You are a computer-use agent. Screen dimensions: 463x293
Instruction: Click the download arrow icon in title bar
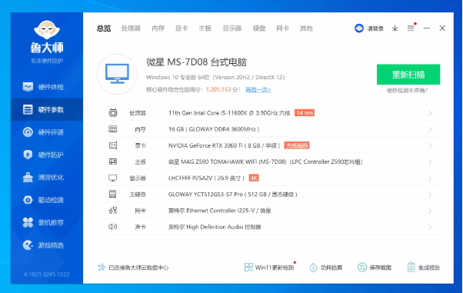click(395, 28)
